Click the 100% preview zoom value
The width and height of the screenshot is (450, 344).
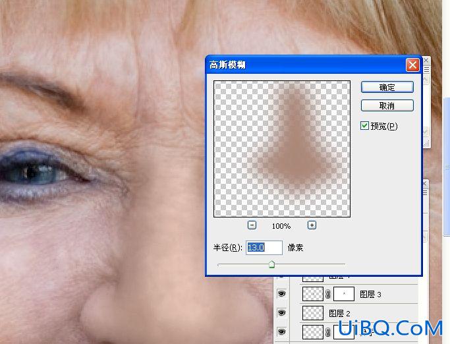[281, 226]
